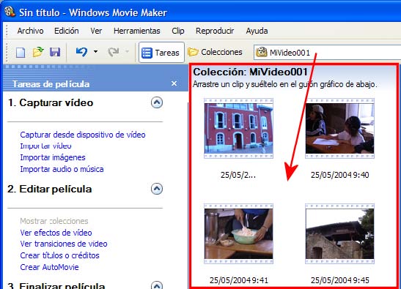Open the Undo history dropdown arrow
The image size is (401, 289).
click(95, 51)
